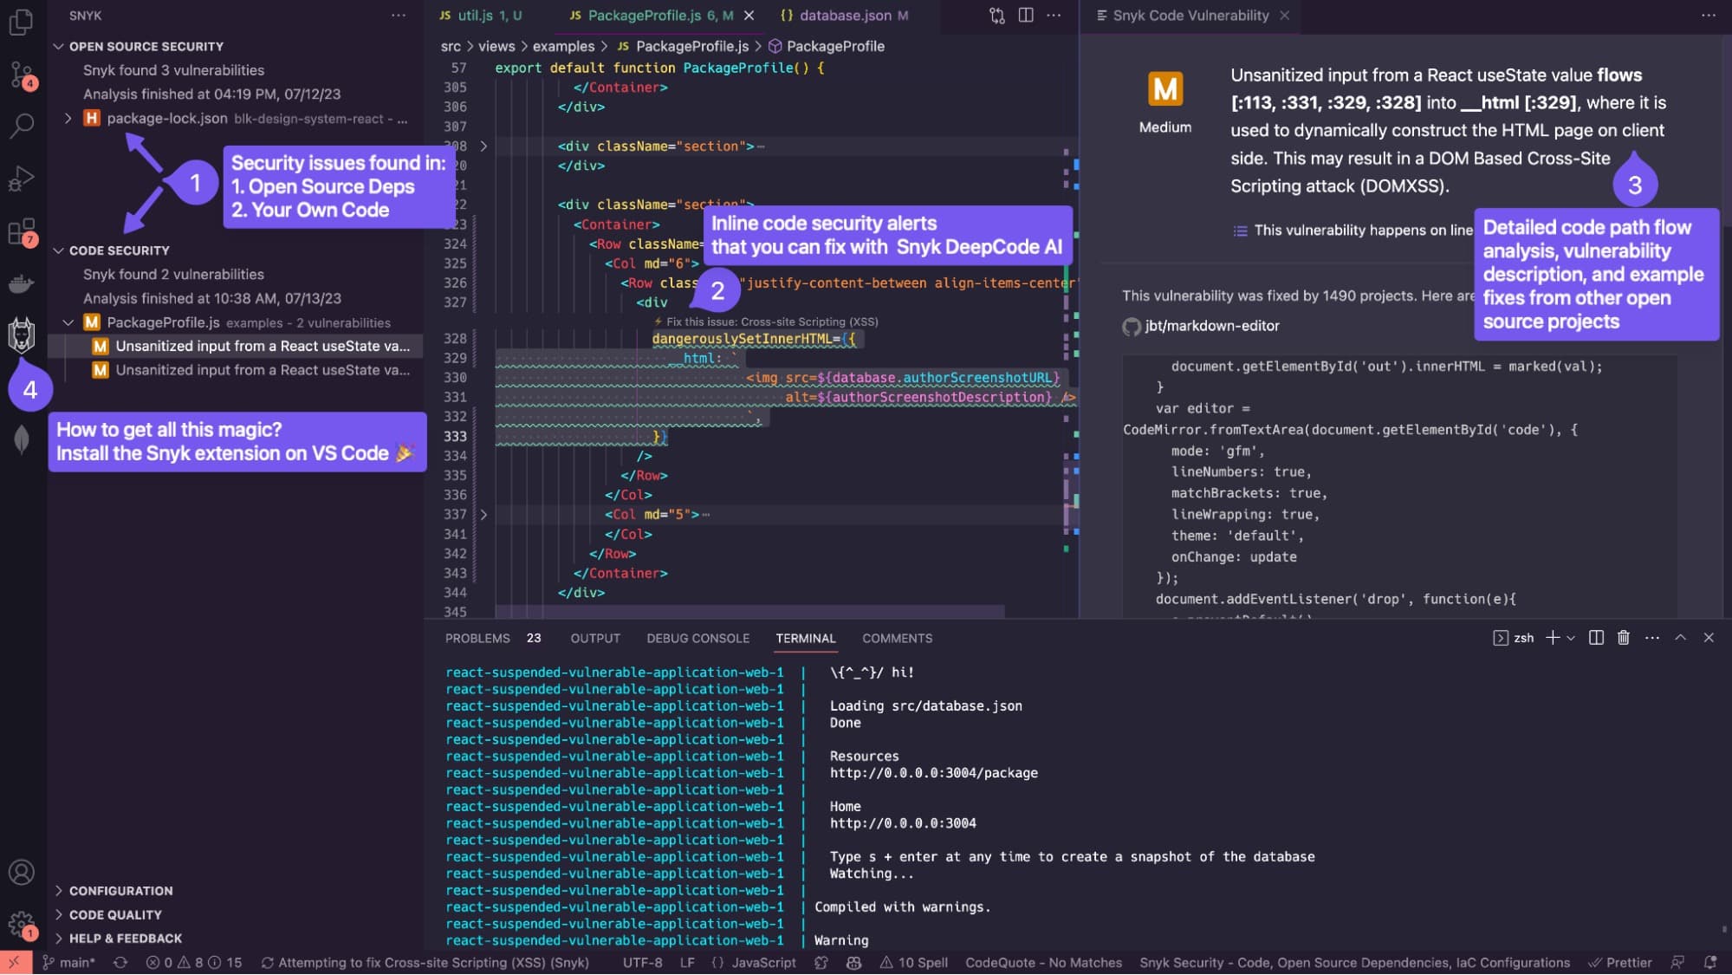Maximize the panel using the caret-up icon
This screenshot has width=1732, height=975.
coord(1680,638)
